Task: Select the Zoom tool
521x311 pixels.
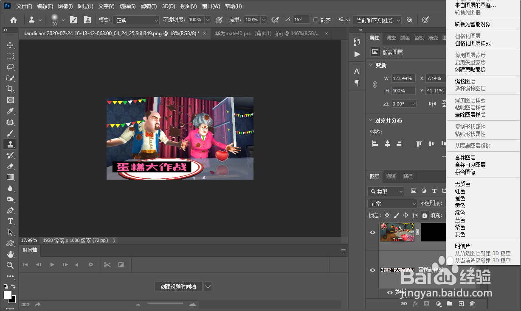Action: 10,265
